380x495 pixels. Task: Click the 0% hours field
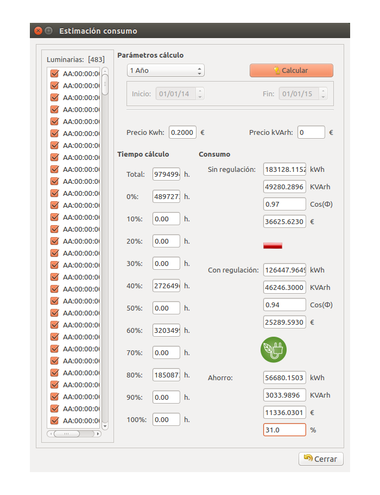point(166,196)
